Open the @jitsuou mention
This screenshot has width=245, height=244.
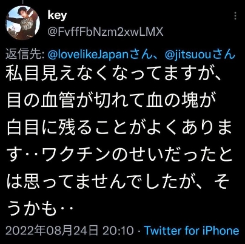coord(188,55)
